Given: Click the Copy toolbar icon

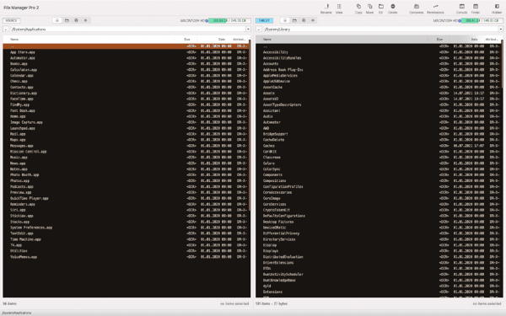Looking at the screenshot, I should coord(358,8).
